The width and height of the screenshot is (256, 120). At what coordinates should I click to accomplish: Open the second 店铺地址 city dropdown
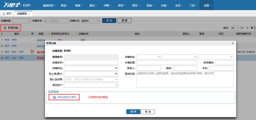tap(180, 57)
